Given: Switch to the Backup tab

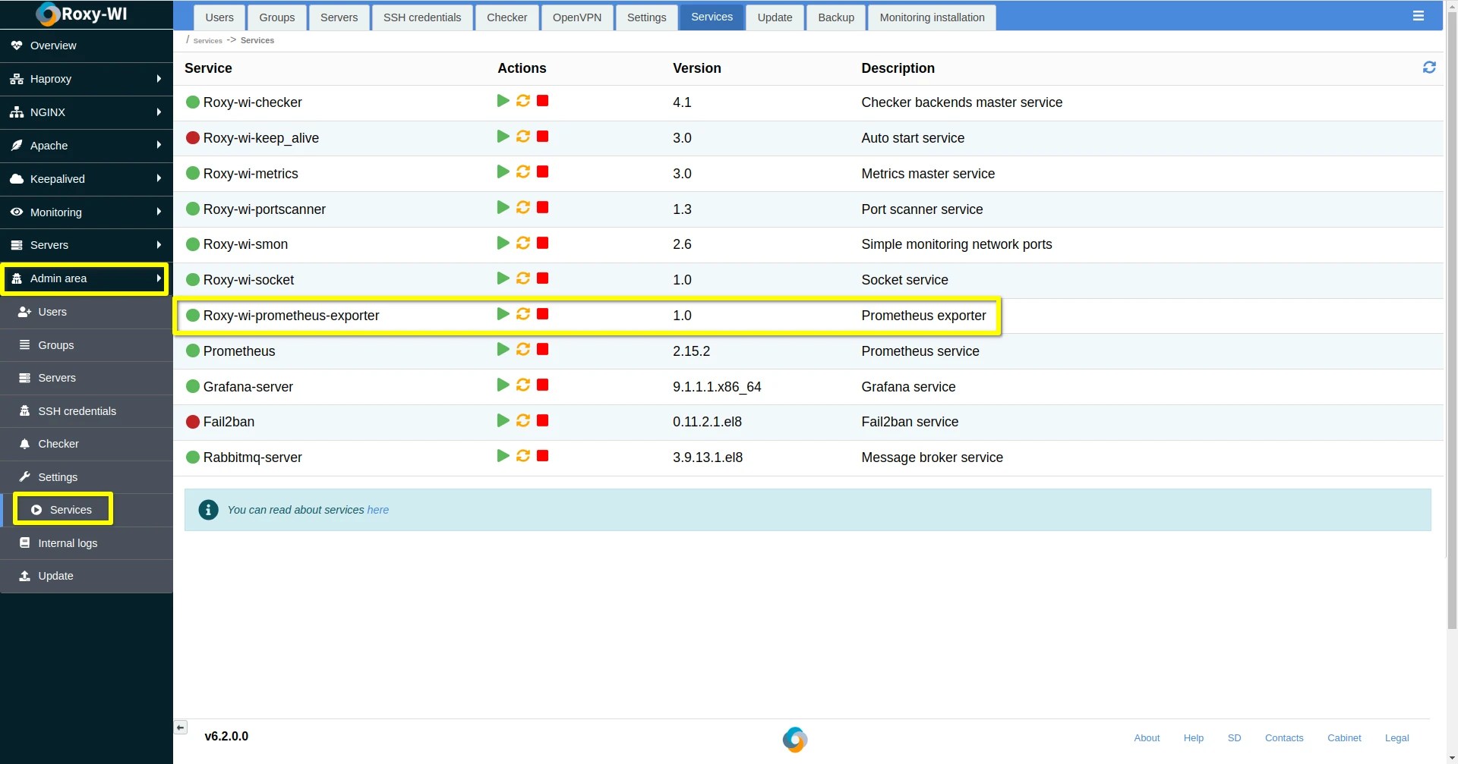Looking at the screenshot, I should pyautogui.click(x=836, y=17).
